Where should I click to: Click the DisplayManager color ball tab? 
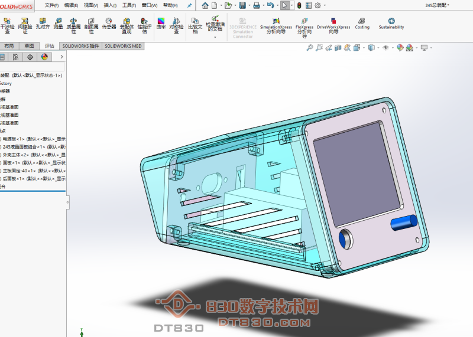pyautogui.click(x=44, y=57)
